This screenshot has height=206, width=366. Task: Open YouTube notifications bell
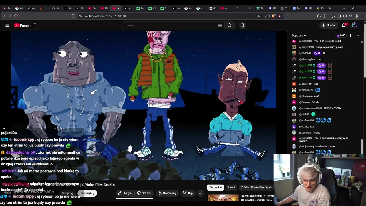(344, 25)
